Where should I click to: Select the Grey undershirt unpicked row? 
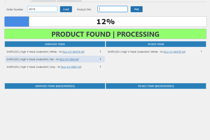[x=35, y=67]
